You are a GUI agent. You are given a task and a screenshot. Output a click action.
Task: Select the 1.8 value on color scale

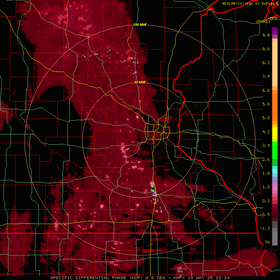266,173
